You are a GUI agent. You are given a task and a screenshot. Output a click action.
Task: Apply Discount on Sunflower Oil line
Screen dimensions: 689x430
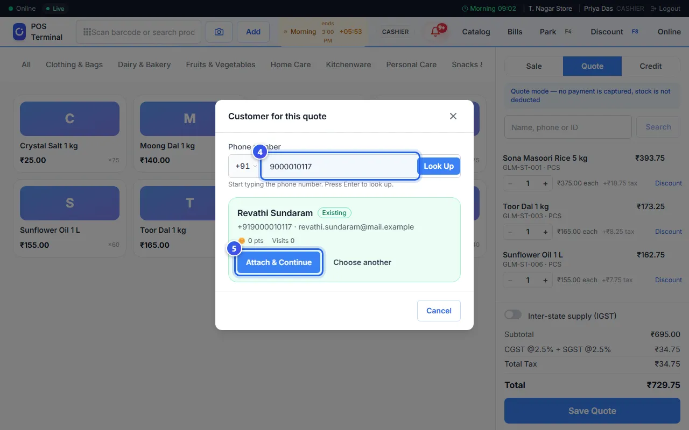[x=669, y=280]
